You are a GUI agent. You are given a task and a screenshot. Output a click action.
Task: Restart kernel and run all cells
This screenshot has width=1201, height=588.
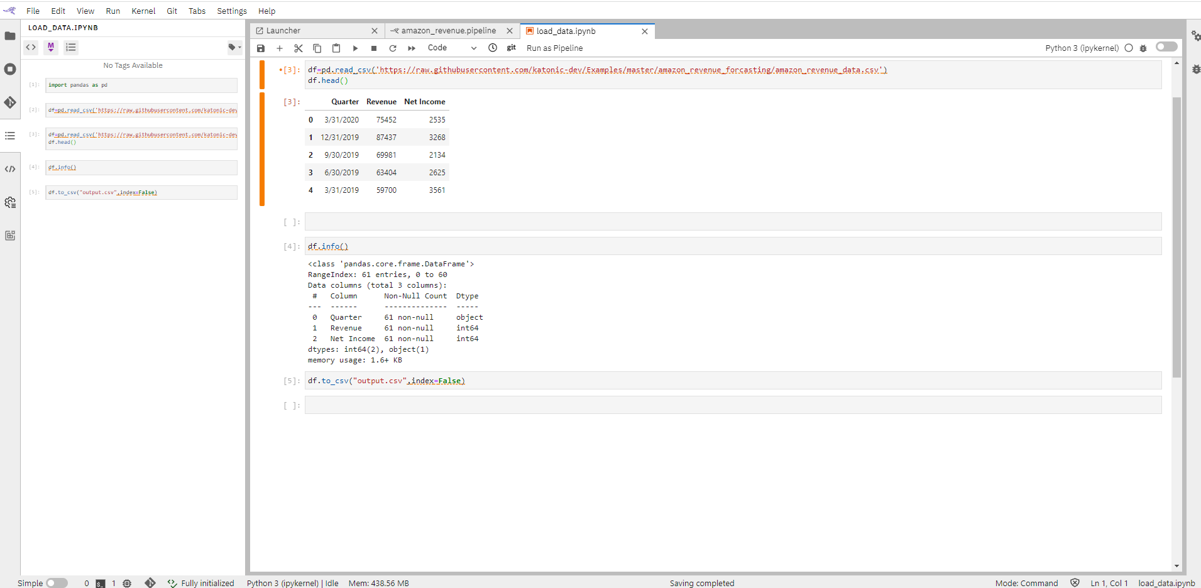tap(412, 48)
